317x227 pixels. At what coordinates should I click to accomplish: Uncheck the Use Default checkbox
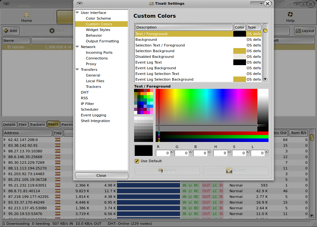click(x=137, y=161)
